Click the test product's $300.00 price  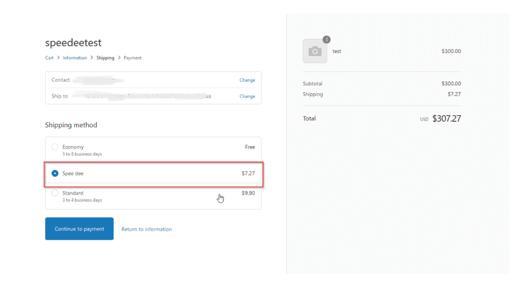click(451, 51)
